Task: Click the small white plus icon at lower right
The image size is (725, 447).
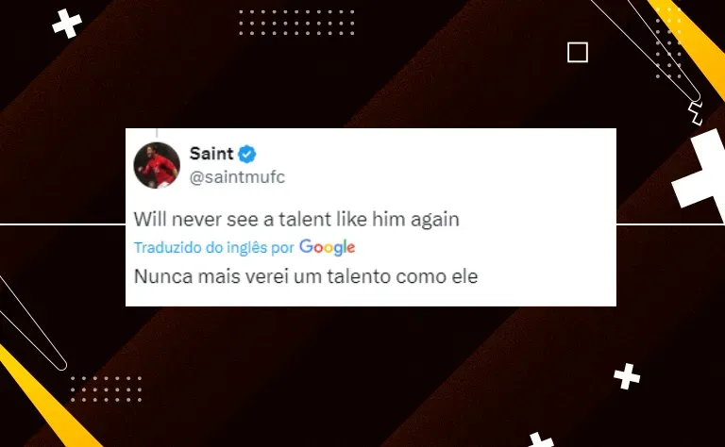Action: (x=627, y=376)
